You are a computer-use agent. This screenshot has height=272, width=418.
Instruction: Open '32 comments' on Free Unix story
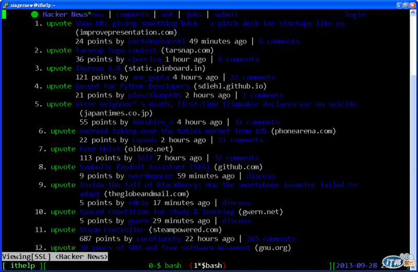[237, 158]
